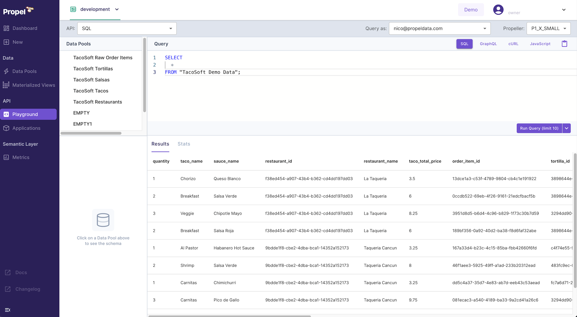The width and height of the screenshot is (577, 317).
Task: Select the TacoSoft Tacos data pool
Action: tap(91, 91)
